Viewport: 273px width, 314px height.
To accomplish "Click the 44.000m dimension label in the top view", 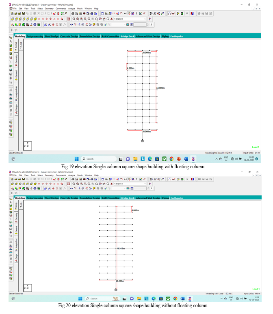I will pyautogui.click(x=160, y=88).
